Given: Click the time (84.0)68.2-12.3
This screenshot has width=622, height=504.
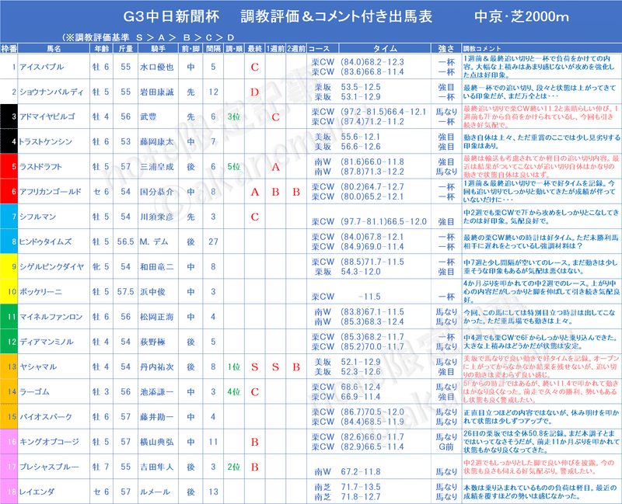Looking at the screenshot, I should point(372,62).
